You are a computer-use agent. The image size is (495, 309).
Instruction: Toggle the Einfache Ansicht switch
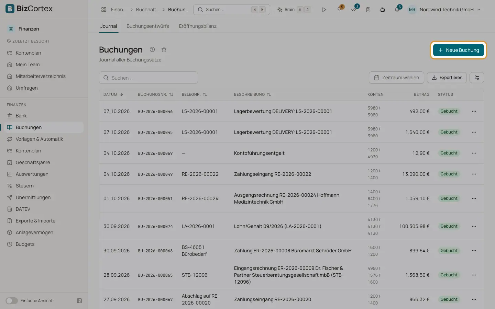(x=12, y=301)
